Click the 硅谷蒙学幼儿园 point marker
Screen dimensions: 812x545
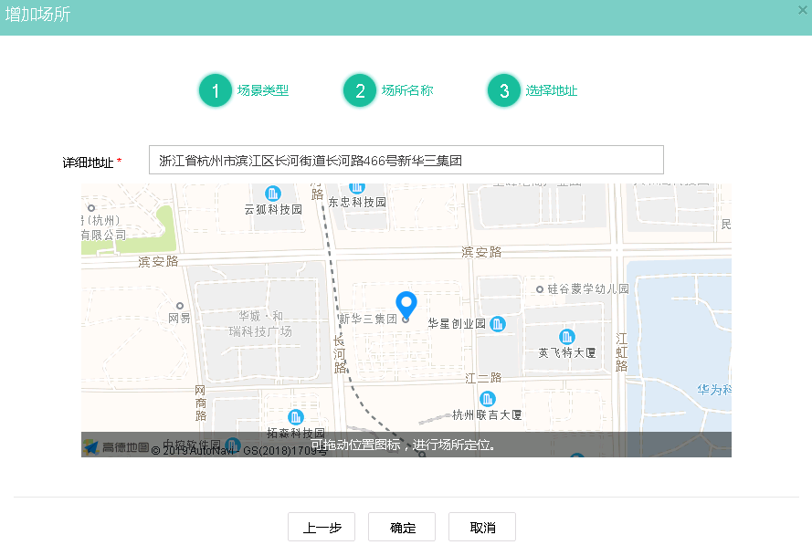point(540,289)
